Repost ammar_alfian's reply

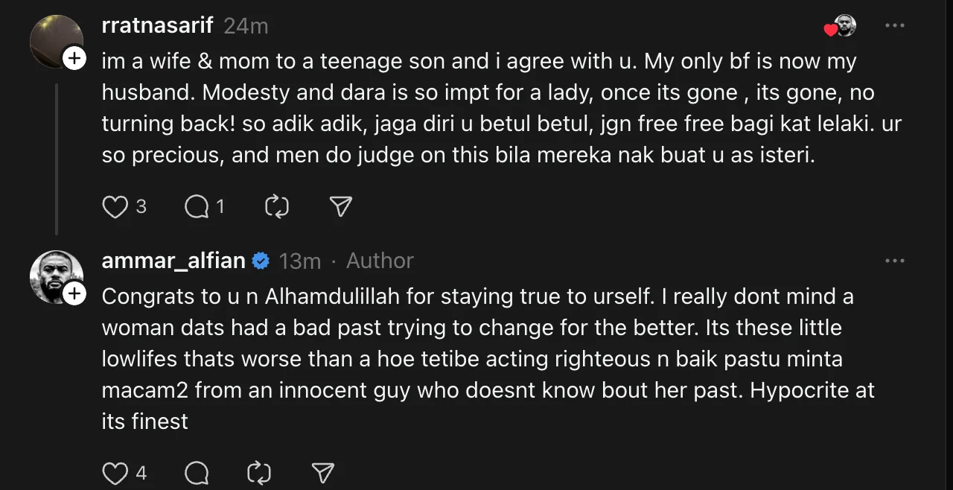point(258,472)
